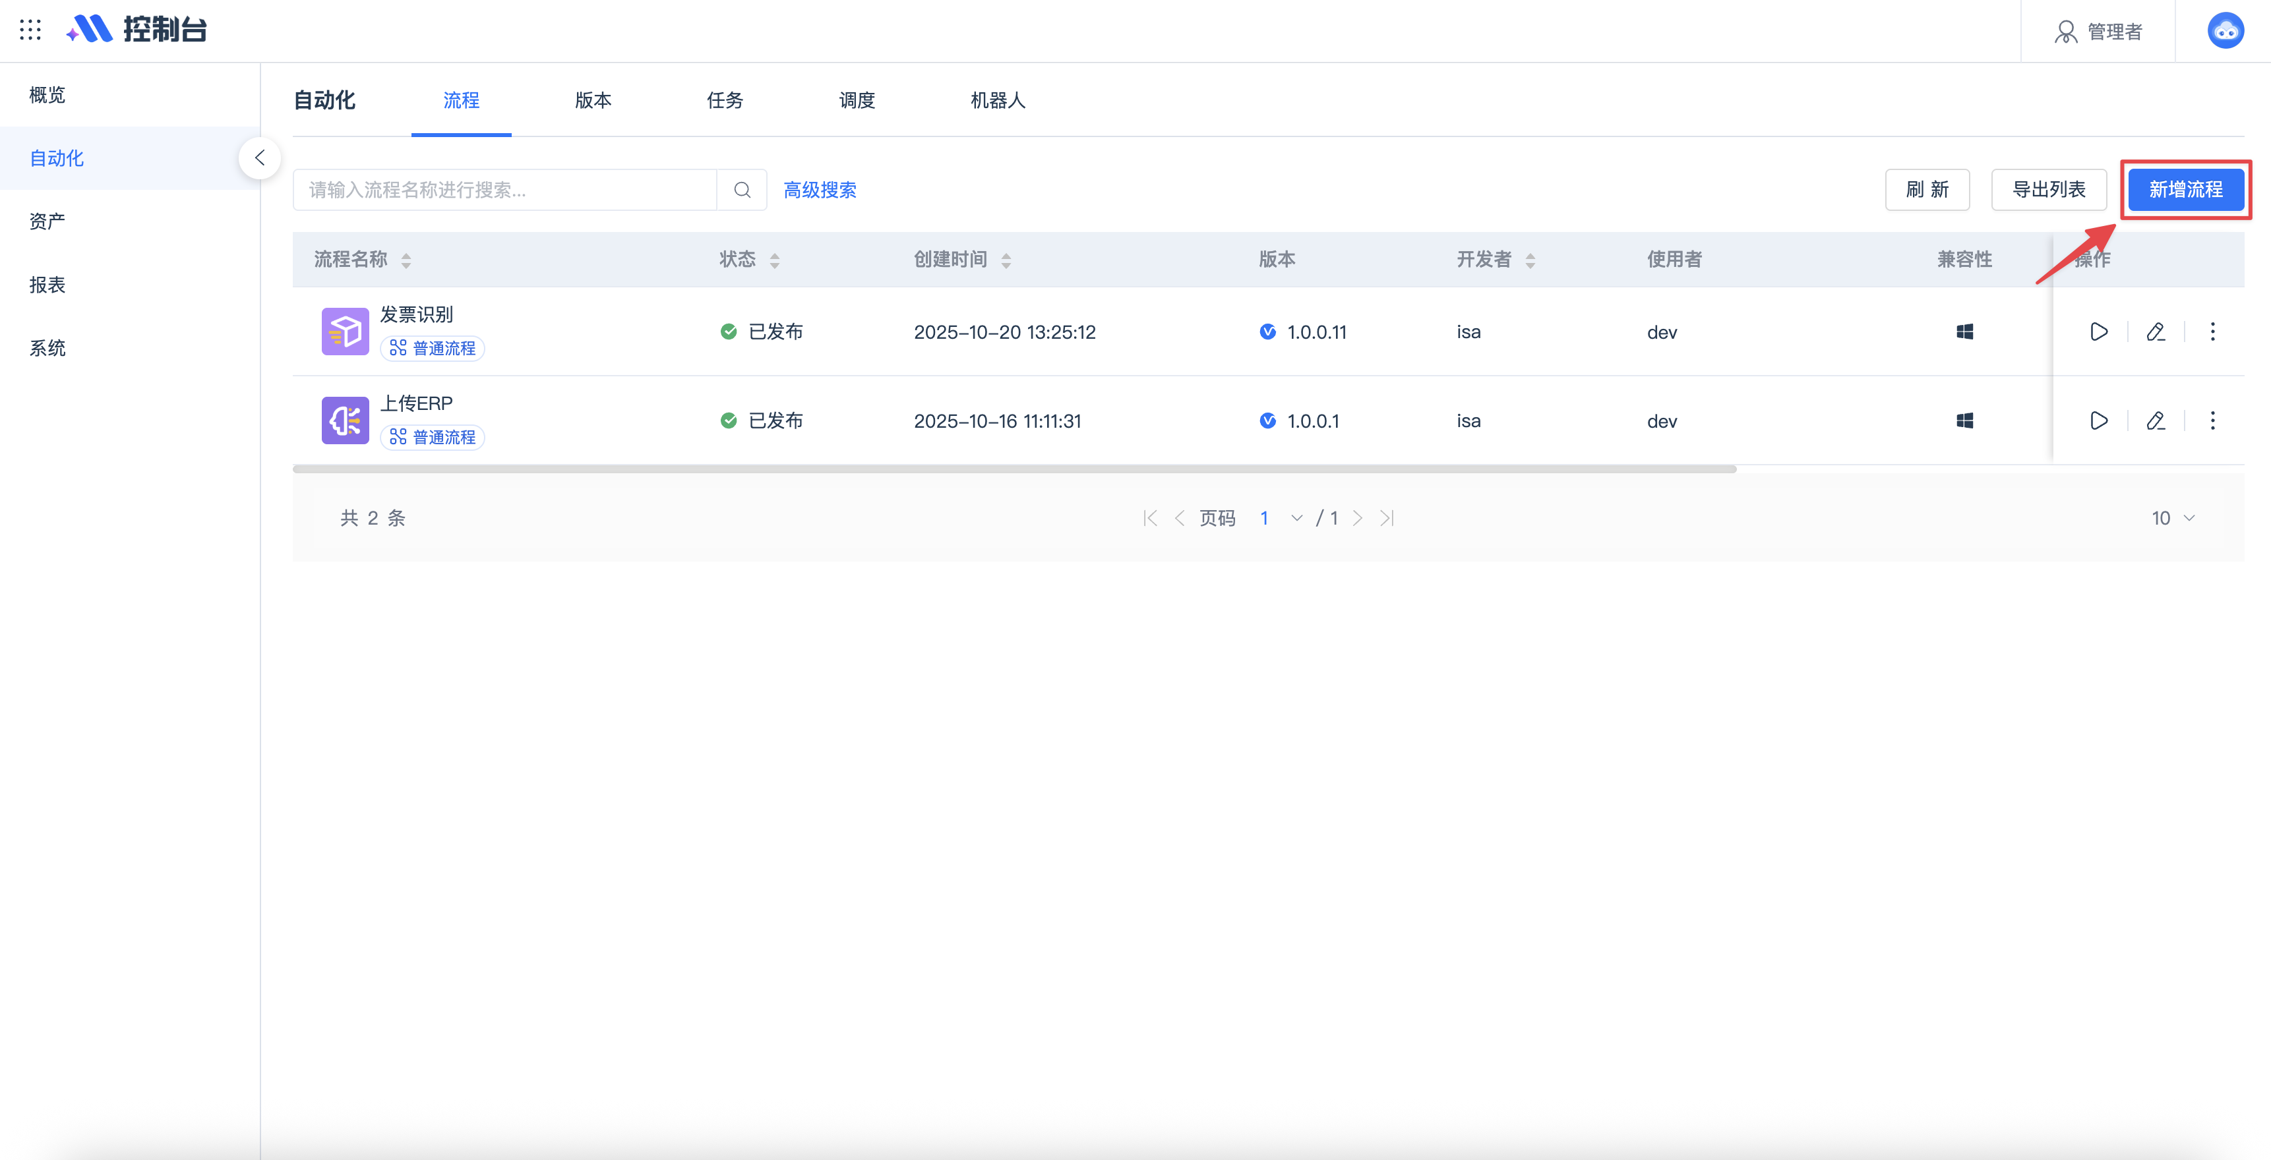Switch to the 任务 tab
This screenshot has width=2271, height=1160.
[725, 100]
